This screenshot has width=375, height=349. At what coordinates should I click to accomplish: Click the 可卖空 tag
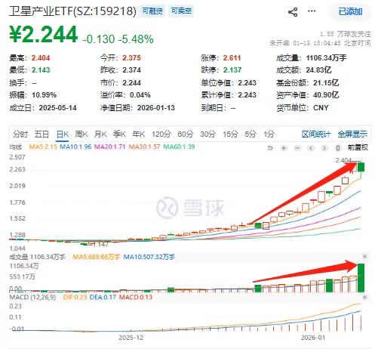pyautogui.click(x=181, y=11)
